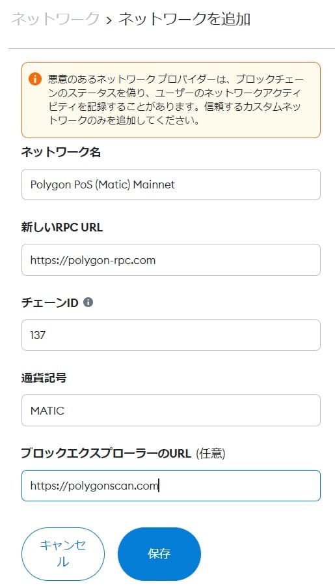
Task: Focus the polygonscan.com block explorer field
Action: pyautogui.click(x=171, y=486)
